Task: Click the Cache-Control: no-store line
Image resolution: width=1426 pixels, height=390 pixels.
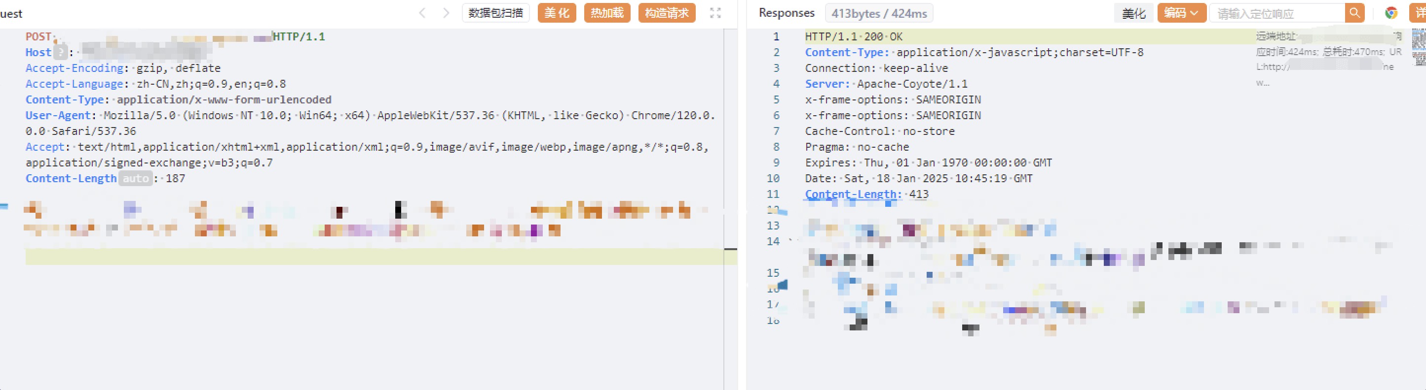Action: pyautogui.click(x=880, y=131)
